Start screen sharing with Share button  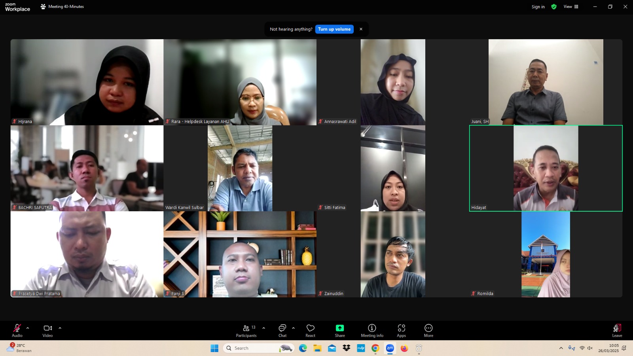(339, 331)
